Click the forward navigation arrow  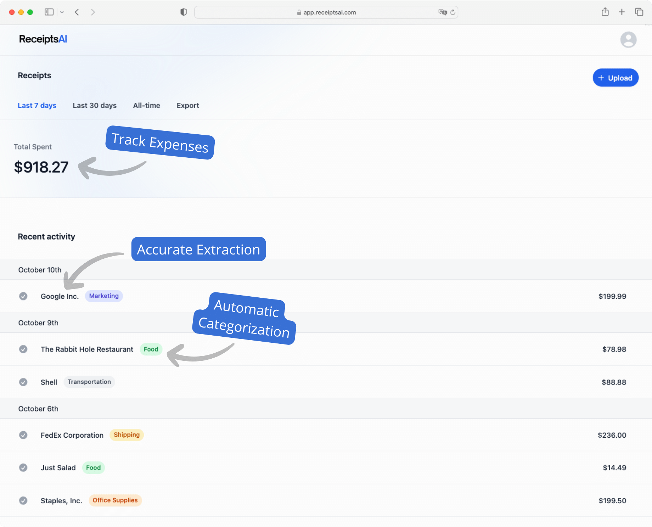coord(93,12)
